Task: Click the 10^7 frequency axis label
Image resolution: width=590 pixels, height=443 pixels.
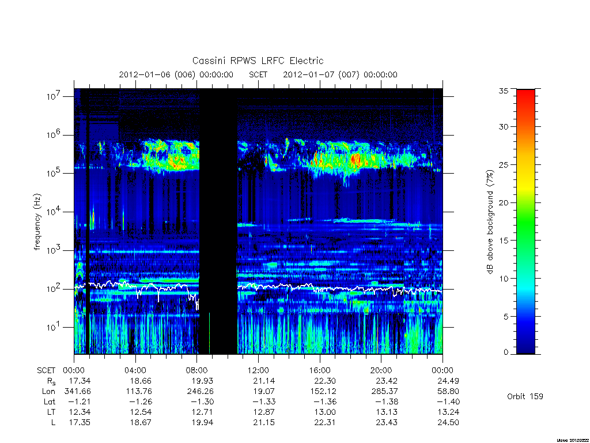Action: [55, 96]
